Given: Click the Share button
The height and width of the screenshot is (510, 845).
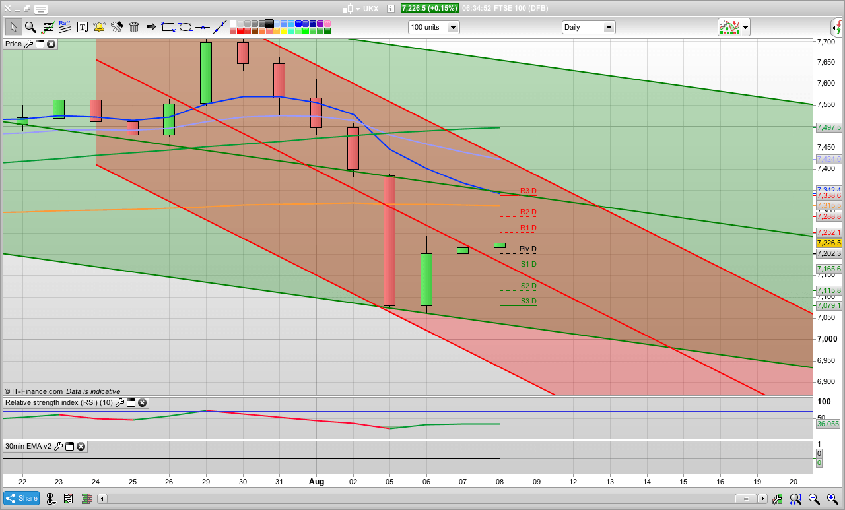Looking at the screenshot, I should pyautogui.click(x=21, y=498).
